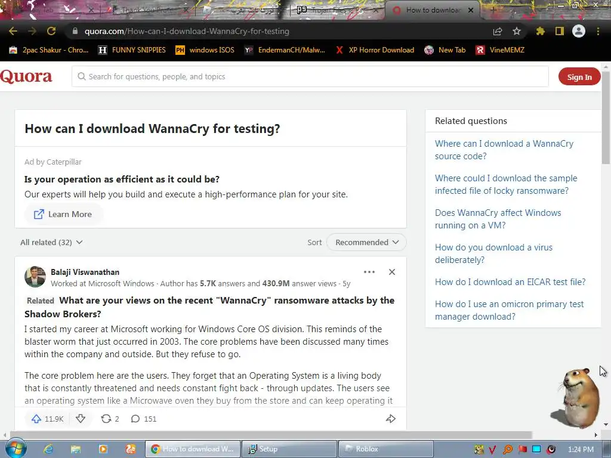Click the red Sign In button
The height and width of the screenshot is (458, 611).
click(579, 77)
